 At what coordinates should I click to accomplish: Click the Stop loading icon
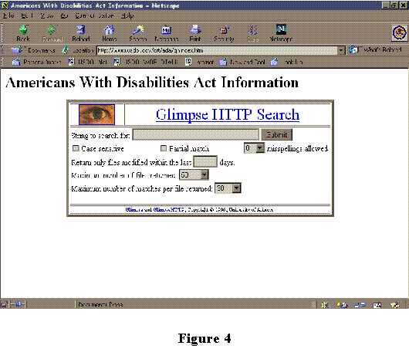[x=252, y=30]
